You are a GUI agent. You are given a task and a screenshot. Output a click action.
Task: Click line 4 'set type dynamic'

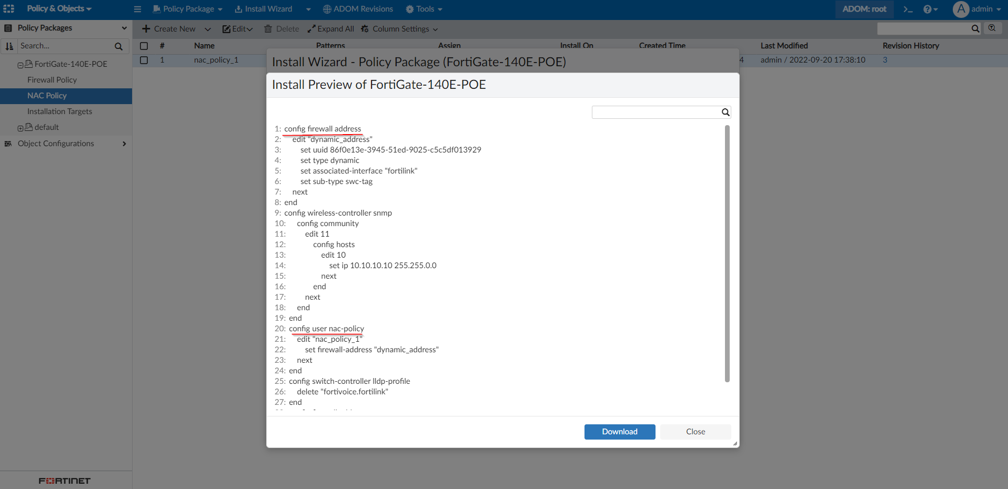pyautogui.click(x=330, y=160)
